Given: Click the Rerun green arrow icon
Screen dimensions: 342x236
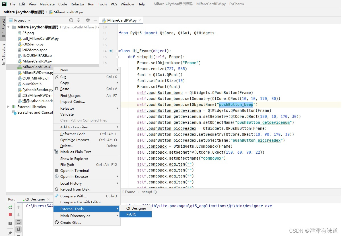Looking at the screenshot, I should click(x=10, y=207).
